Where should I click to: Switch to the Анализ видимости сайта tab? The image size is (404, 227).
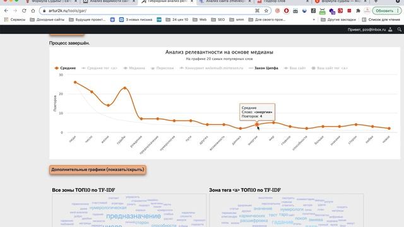click(108, 1)
